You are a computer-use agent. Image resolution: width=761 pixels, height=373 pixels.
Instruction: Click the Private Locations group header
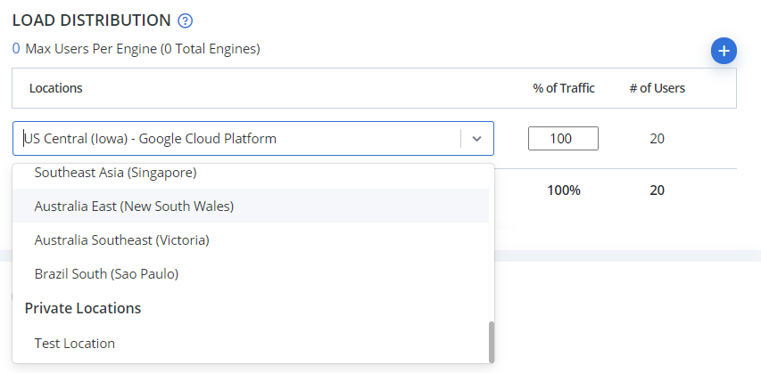tap(82, 308)
